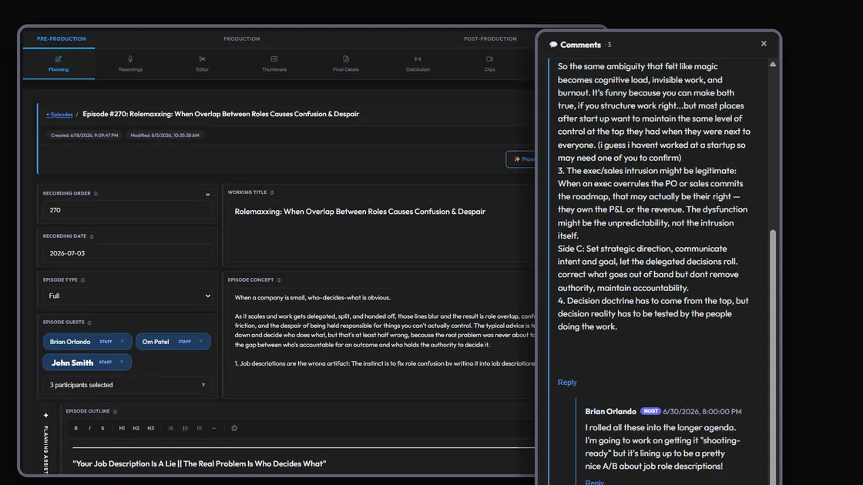Go back via the Episodes breadcrumb link
This screenshot has width=863, height=485.
tap(59, 115)
